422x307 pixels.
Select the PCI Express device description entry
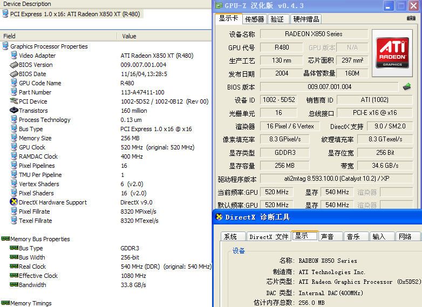point(72,14)
